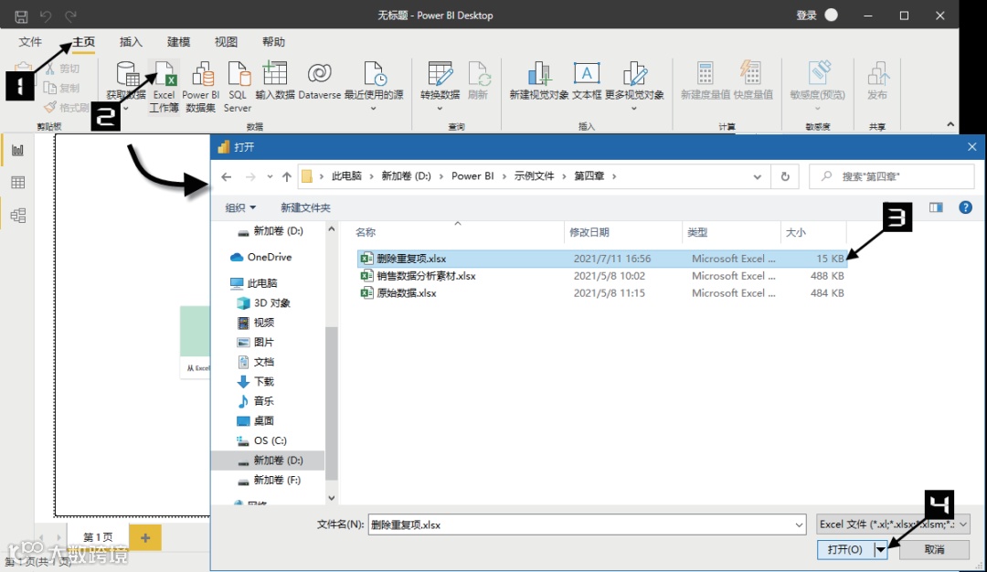Expand the 转换数据 dropdown arrow
987x572 pixels.
(440, 109)
